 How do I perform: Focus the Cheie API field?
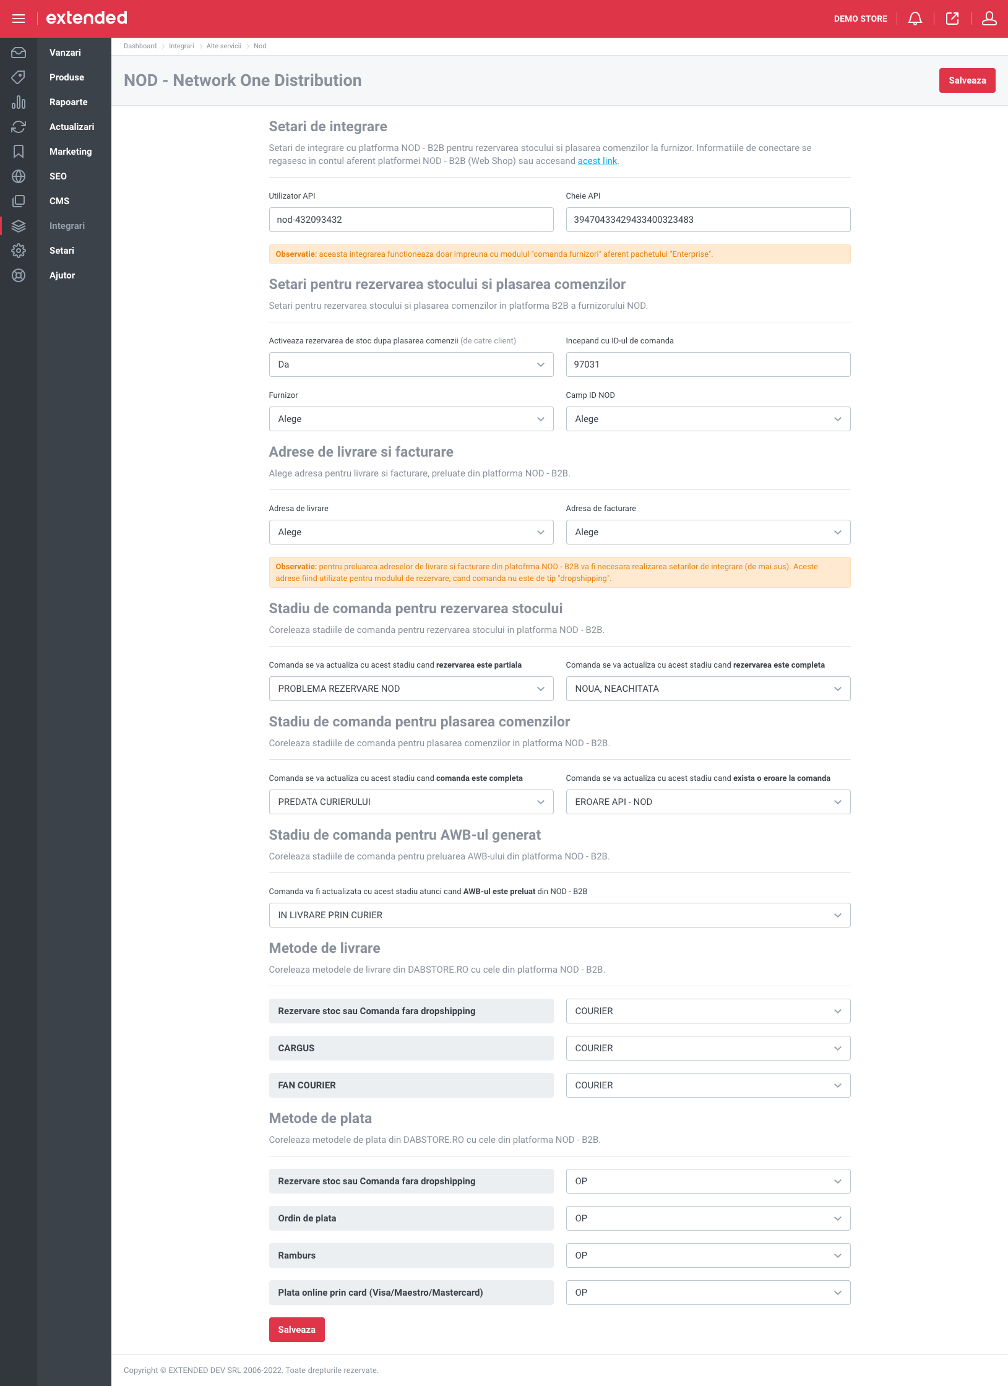coord(708,220)
